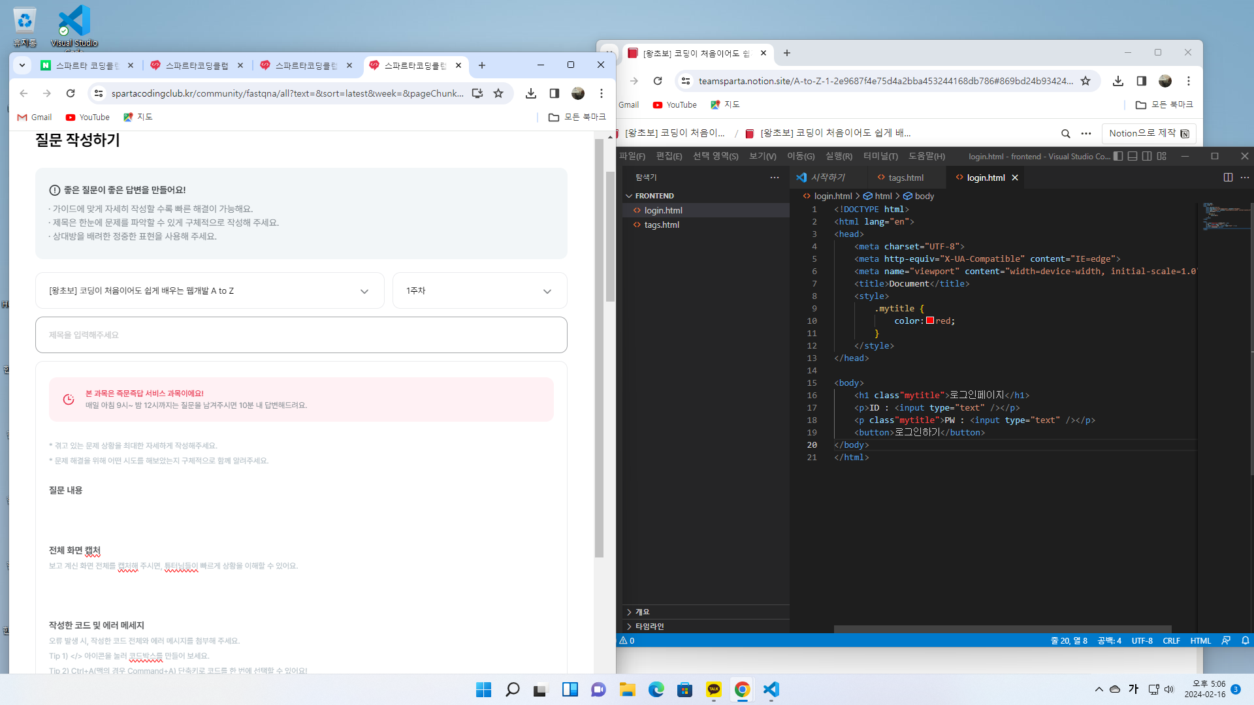The height and width of the screenshot is (705, 1254).
Task: Toggle the side panel in Notion Chrome window
Action: click(x=1142, y=81)
